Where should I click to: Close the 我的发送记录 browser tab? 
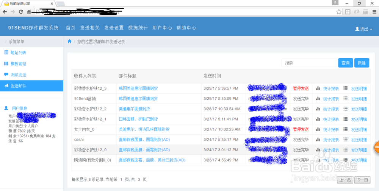(52, 4)
